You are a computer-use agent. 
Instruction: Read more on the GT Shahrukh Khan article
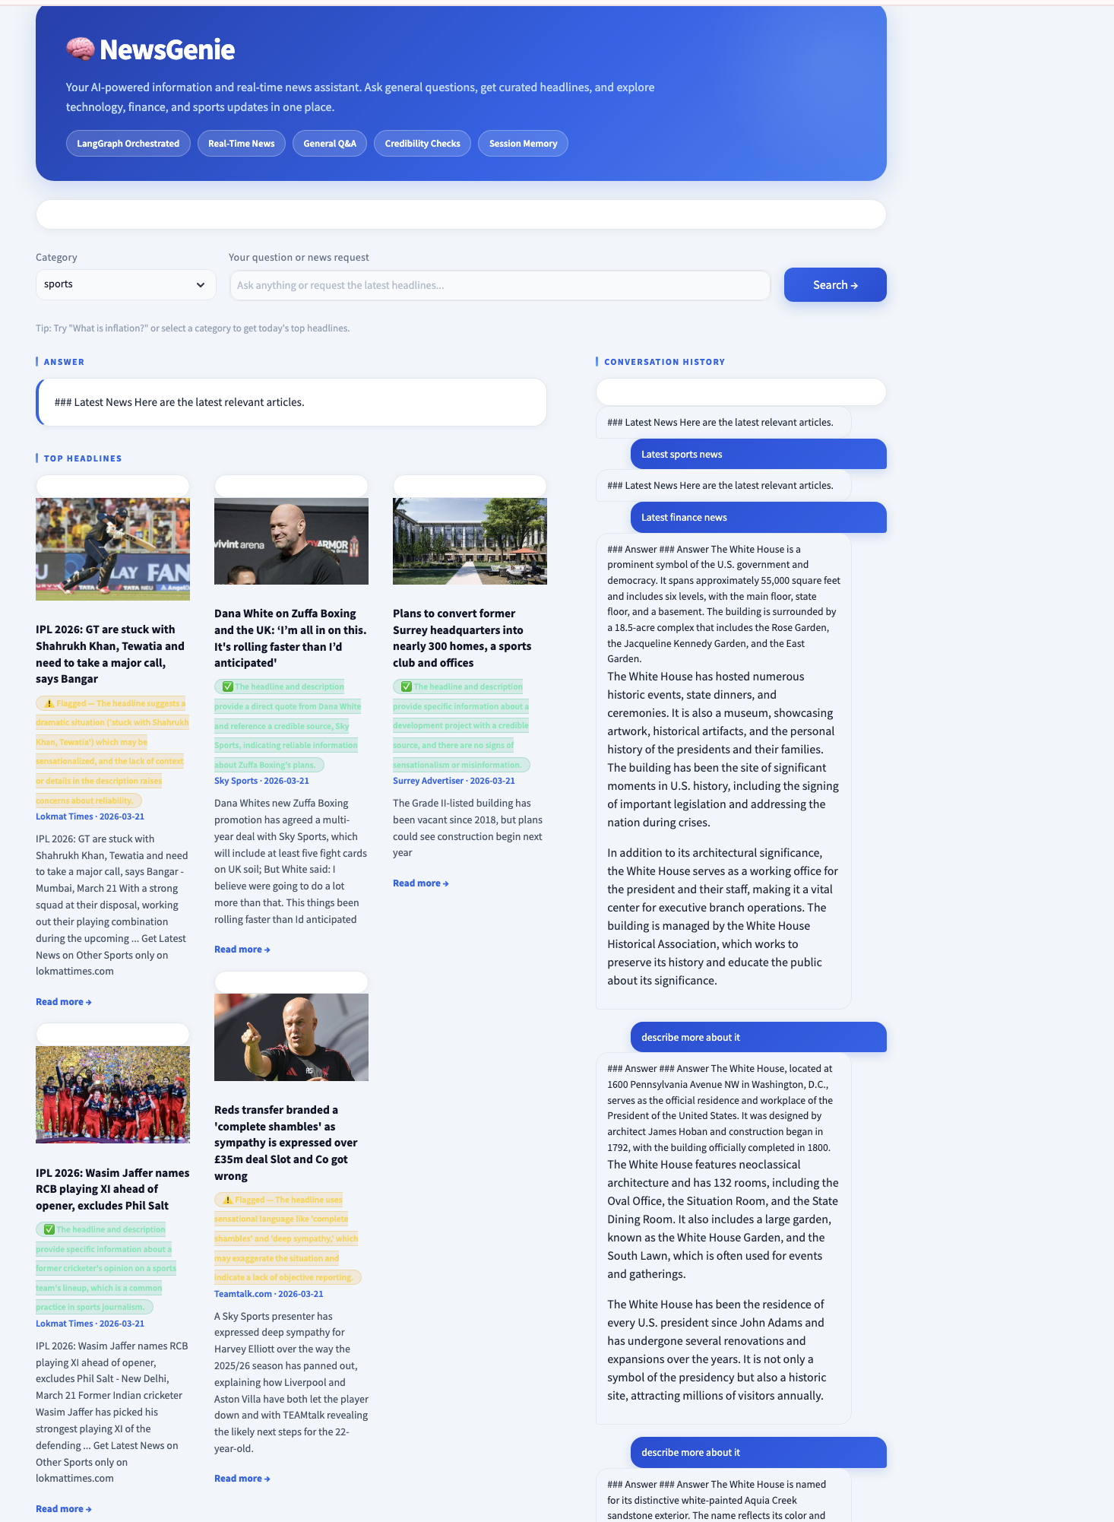(x=64, y=1002)
